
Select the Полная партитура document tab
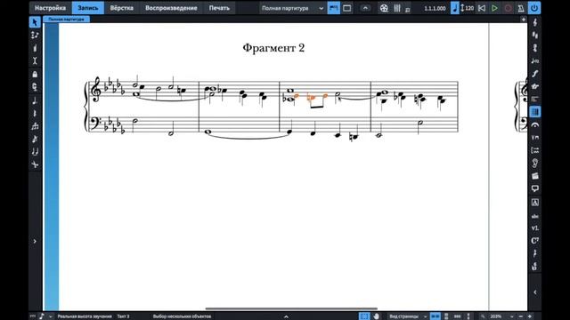click(66, 20)
